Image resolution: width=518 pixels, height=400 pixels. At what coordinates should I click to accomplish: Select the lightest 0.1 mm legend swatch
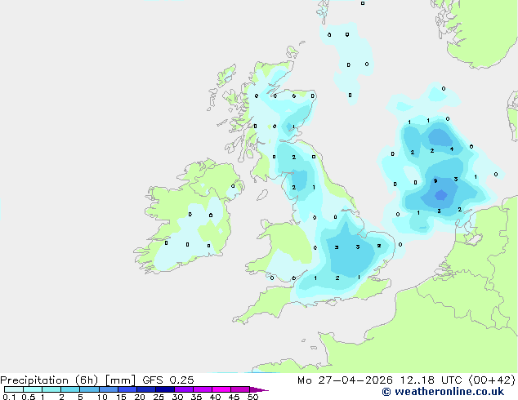[14, 389]
